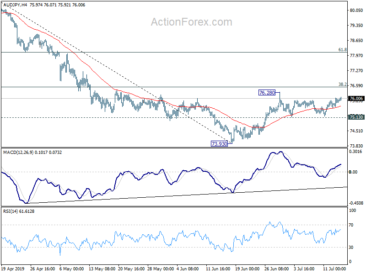Click the 77.970 price axis value
The width and height of the screenshot is (366, 274).
[356, 55]
